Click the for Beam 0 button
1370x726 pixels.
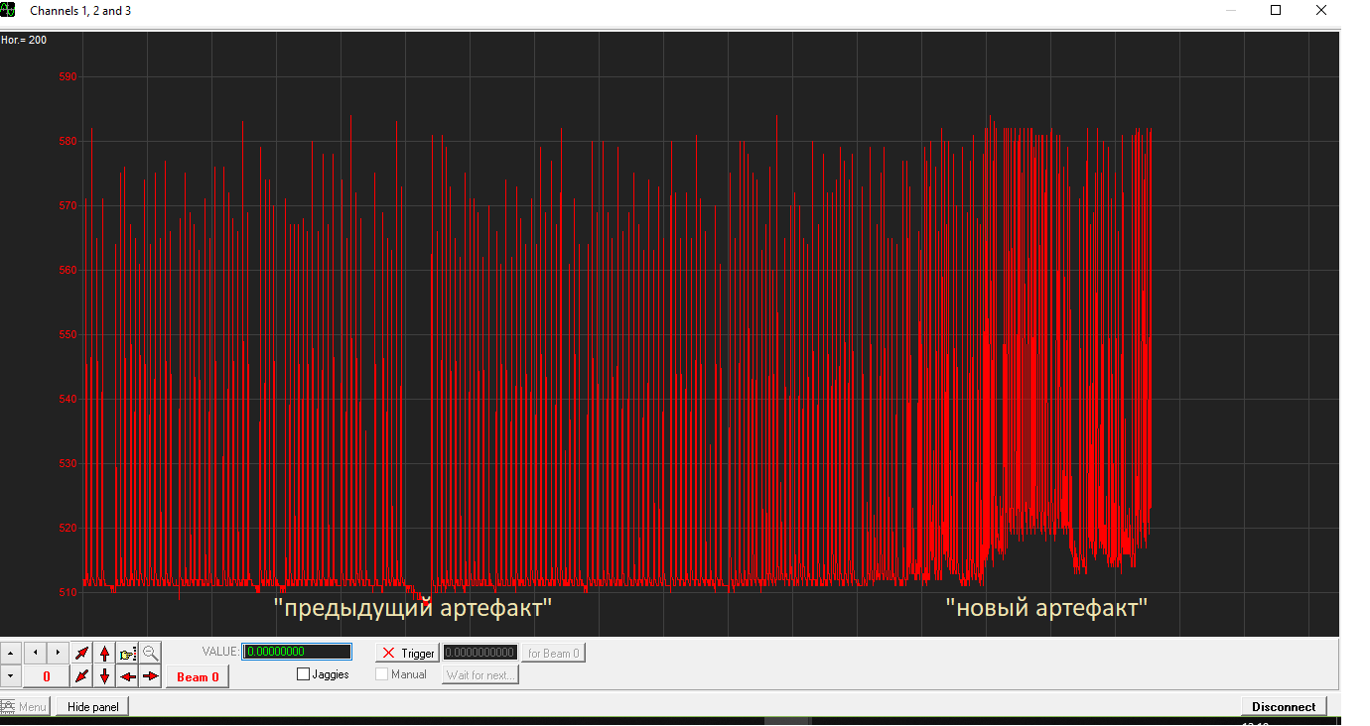[553, 653]
